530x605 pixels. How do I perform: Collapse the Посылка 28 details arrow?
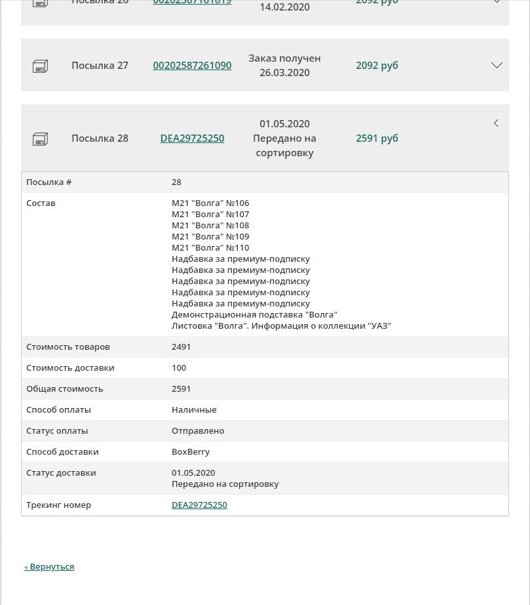pos(496,123)
